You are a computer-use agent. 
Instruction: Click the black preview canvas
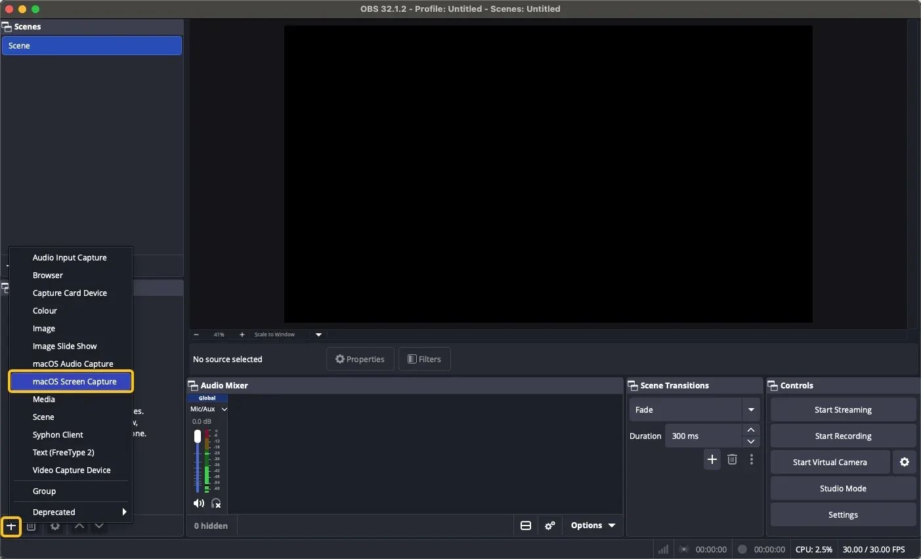[x=548, y=174]
